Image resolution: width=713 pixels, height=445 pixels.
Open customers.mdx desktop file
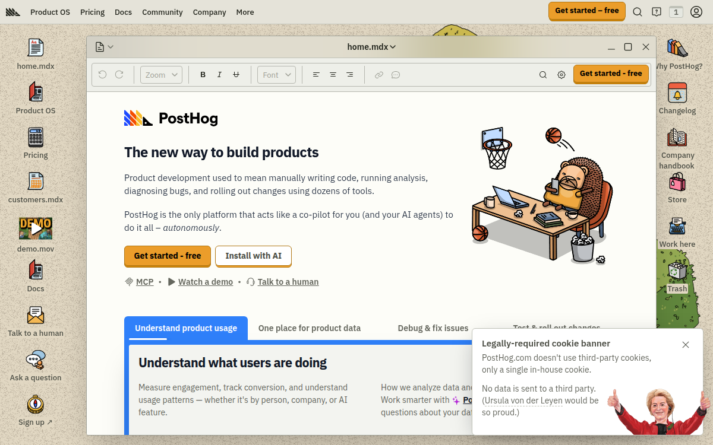(x=36, y=187)
